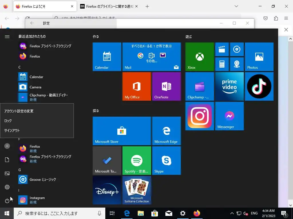Open the Firefox application menu
The width and height of the screenshot is (293, 219).
(x=286, y=18)
